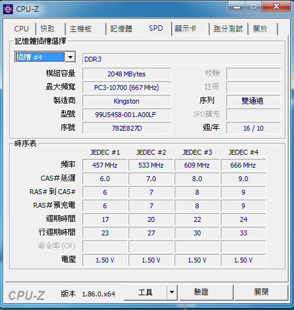Click the 533 MHz frequency cell
Viewport: 294px width, 310px height.
click(x=151, y=165)
